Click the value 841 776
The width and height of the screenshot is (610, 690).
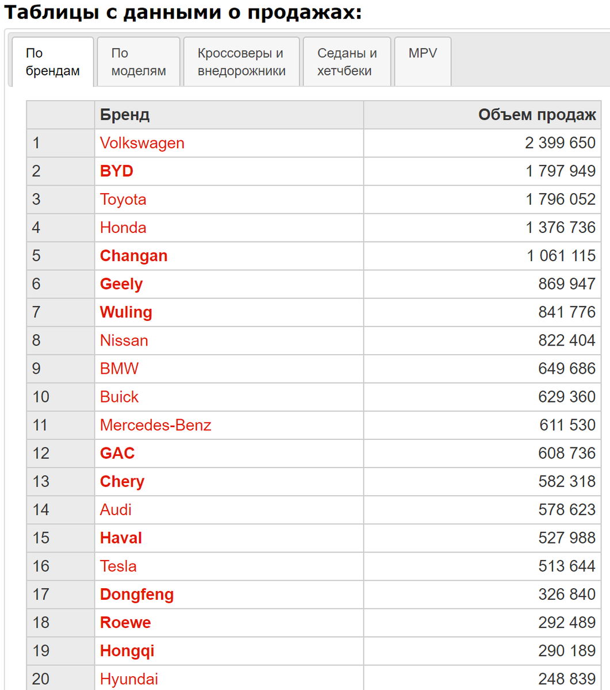[567, 312]
